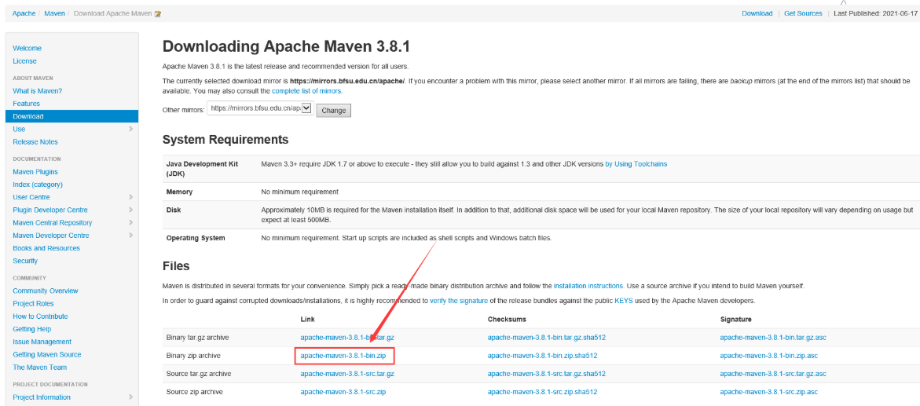
Task: Open Project Roles link
Action: click(34, 304)
